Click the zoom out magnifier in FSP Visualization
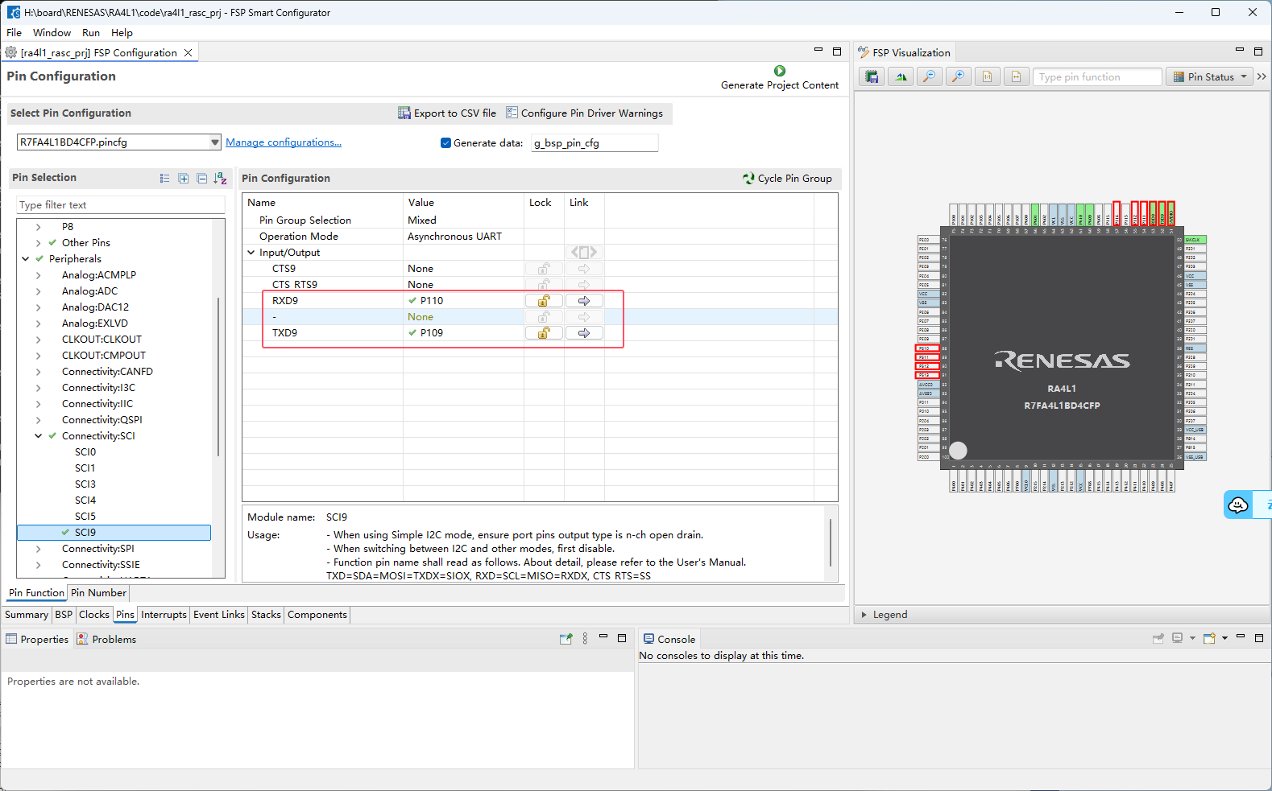Image resolution: width=1272 pixels, height=791 pixels. [929, 76]
